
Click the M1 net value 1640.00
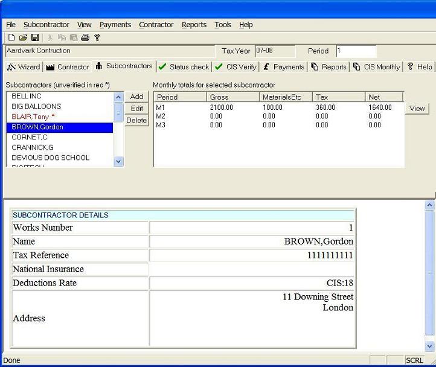pyautogui.click(x=380, y=107)
